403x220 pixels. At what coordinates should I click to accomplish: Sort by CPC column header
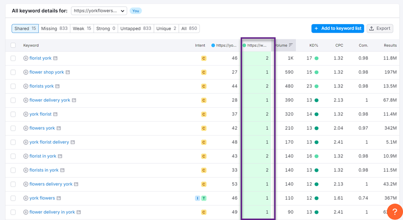[339, 45]
